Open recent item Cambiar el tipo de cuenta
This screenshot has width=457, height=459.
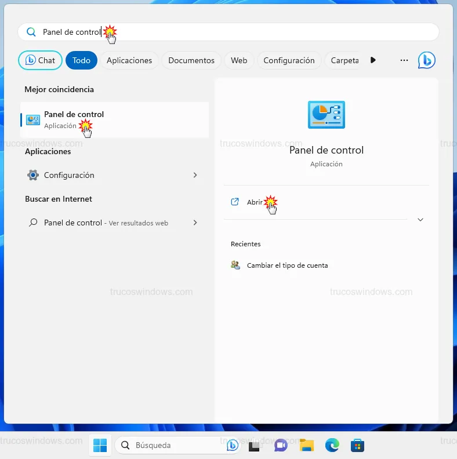287,265
